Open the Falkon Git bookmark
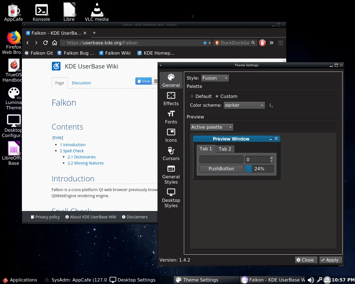 tap(39, 53)
